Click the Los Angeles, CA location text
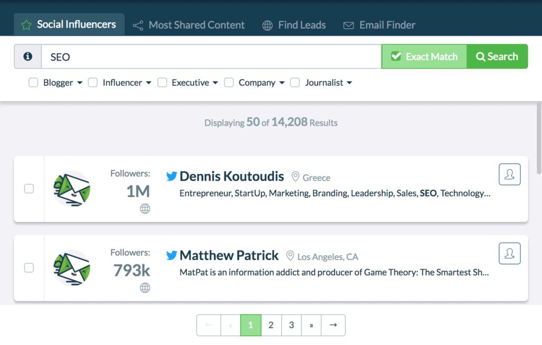Screen dimensions: 542x345 [x=328, y=256]
